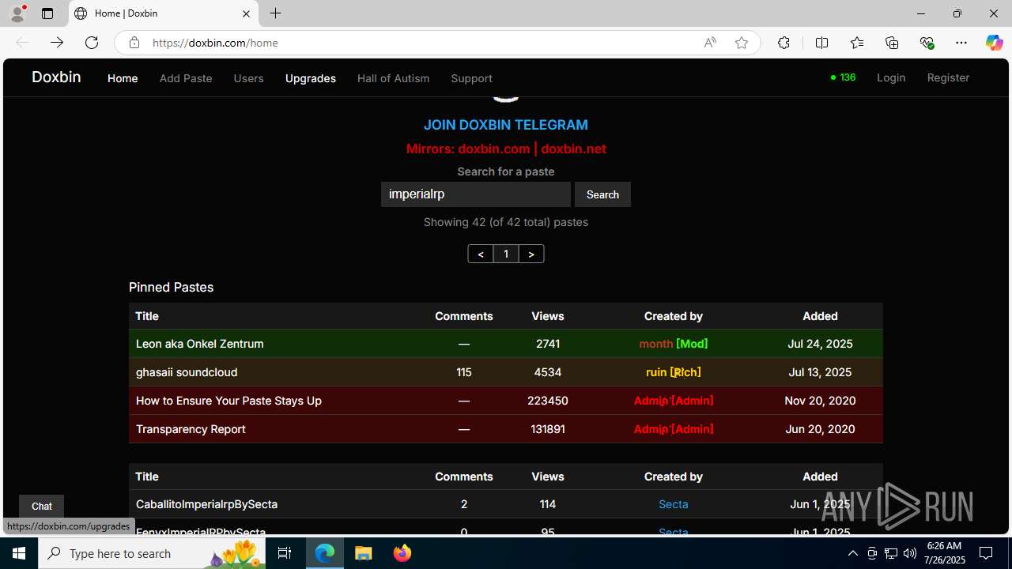The width and height of the screenshot is (1012, 569).
Task: Click the Jul 24, 2025 date cell
Action: point(820,344)
